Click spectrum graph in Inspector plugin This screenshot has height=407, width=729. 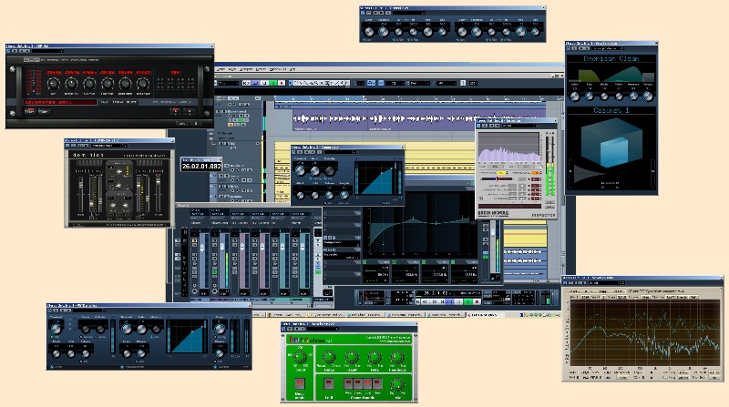coord(508,148)
